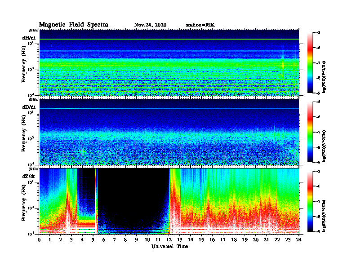Screen dimensions: 356x275
Task: Click the "-6" value on the dZ/dt color bar
Action: [318, 186]
